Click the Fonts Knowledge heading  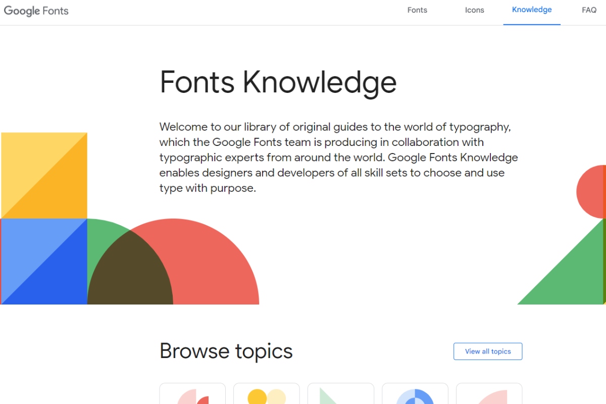coord(278,82)
